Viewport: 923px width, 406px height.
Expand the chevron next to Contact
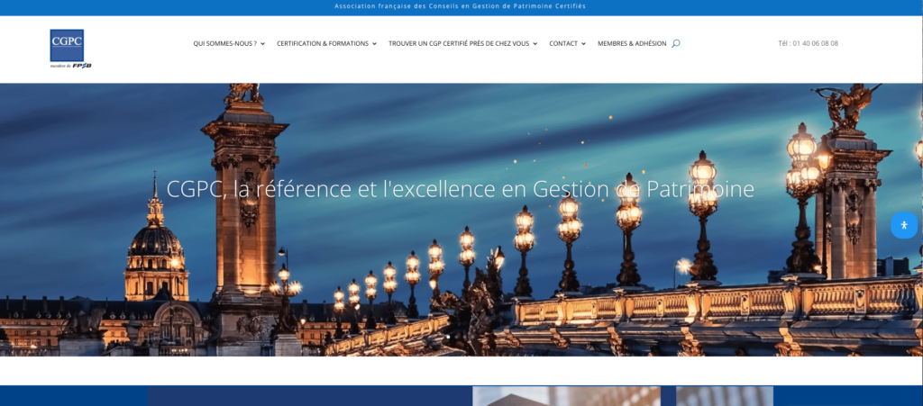tap(583, 44)
